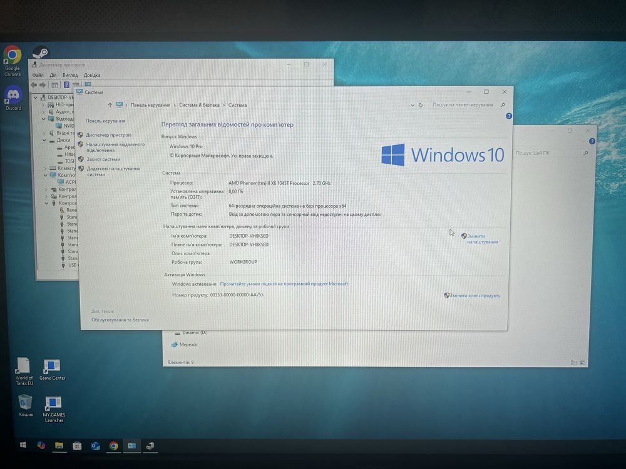The width and height of the screenshot is (626, 469).
Task: Expand the HID devices node
Action: 44,105
